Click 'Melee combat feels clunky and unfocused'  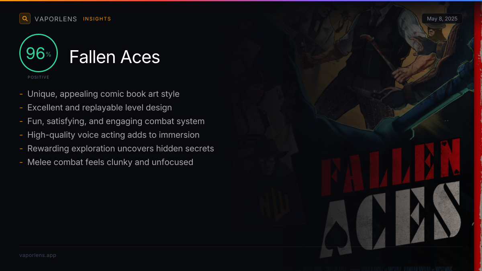click(x=110, y=162)
